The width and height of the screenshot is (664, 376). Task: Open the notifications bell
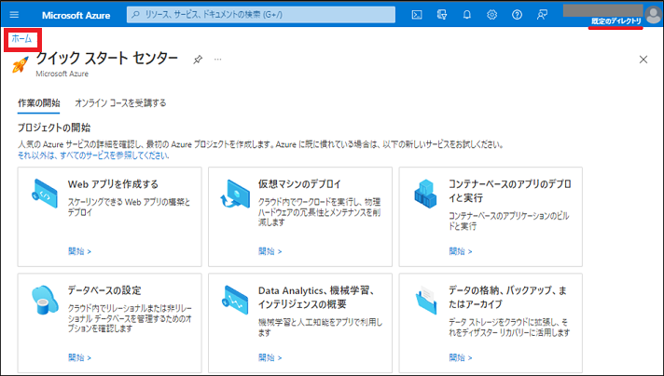click(466, 15)
